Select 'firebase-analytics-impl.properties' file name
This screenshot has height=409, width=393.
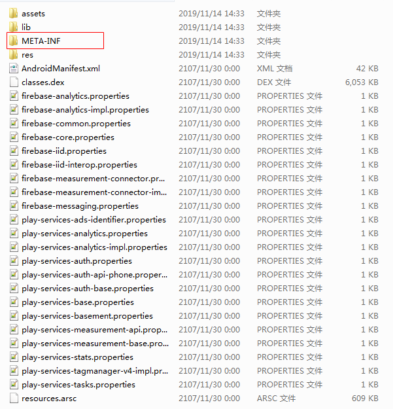85,110
